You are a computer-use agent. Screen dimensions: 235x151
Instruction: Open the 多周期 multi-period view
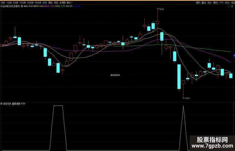click(62, 3)
